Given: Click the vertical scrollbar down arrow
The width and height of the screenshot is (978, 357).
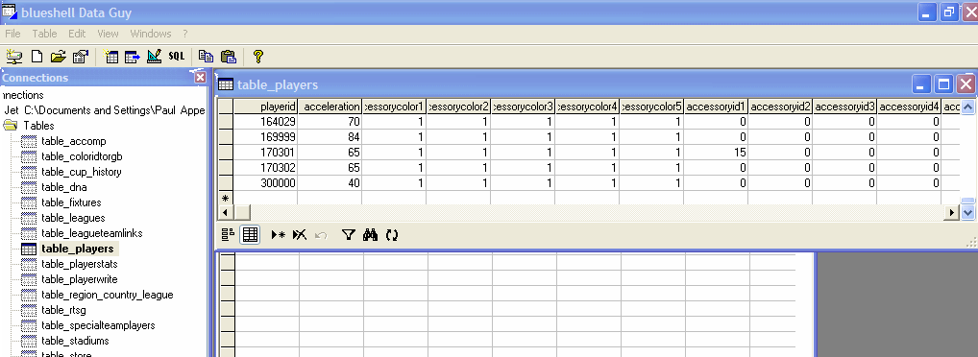Looking at the screenshot, I should (x=967, y=212).
